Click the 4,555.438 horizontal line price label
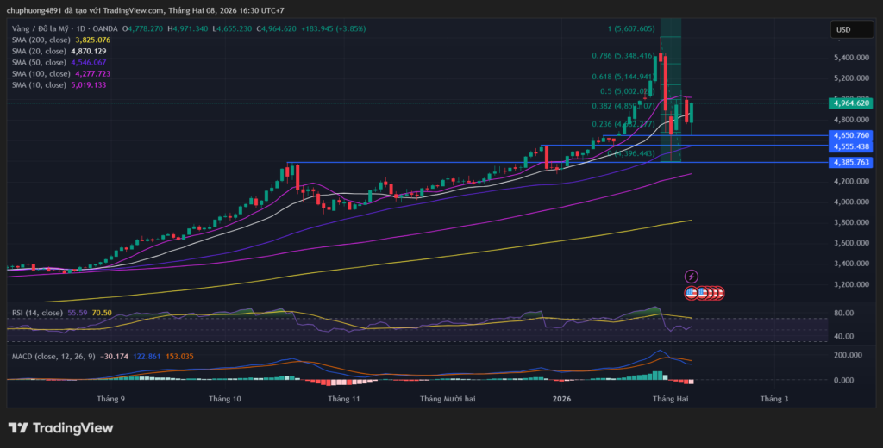The image size is (883, 448). tap(850, 146)
